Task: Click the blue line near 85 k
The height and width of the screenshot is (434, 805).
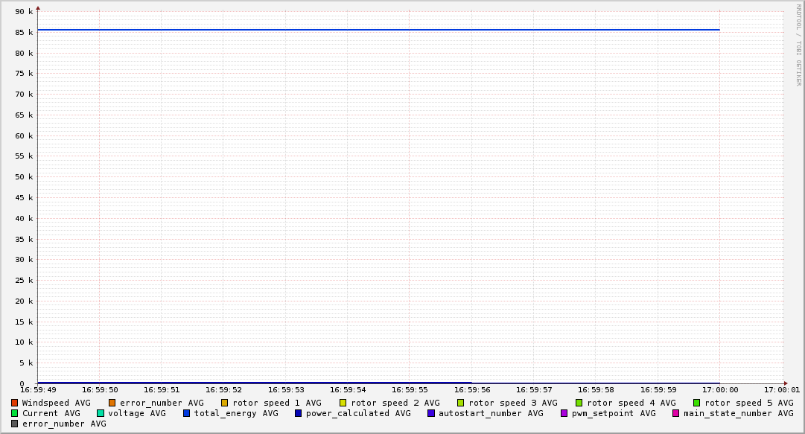Action: pyautogui.click(x=372, y=30)
